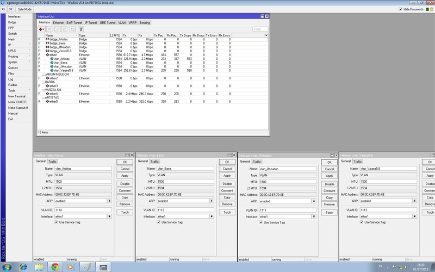
Task: Click the Remove (minus) toolbar icon
Action: [x=49, y=29]
